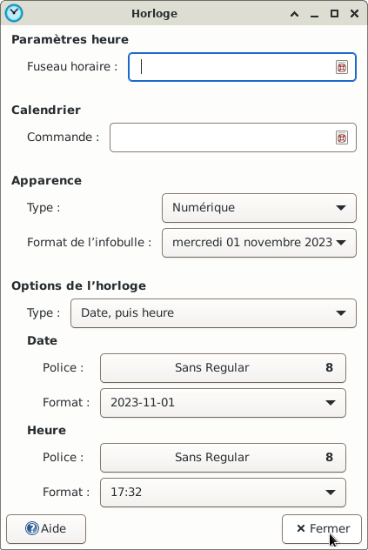Click the X icon on Fermer button
This screenshot has width=368, height=550.
301,528
